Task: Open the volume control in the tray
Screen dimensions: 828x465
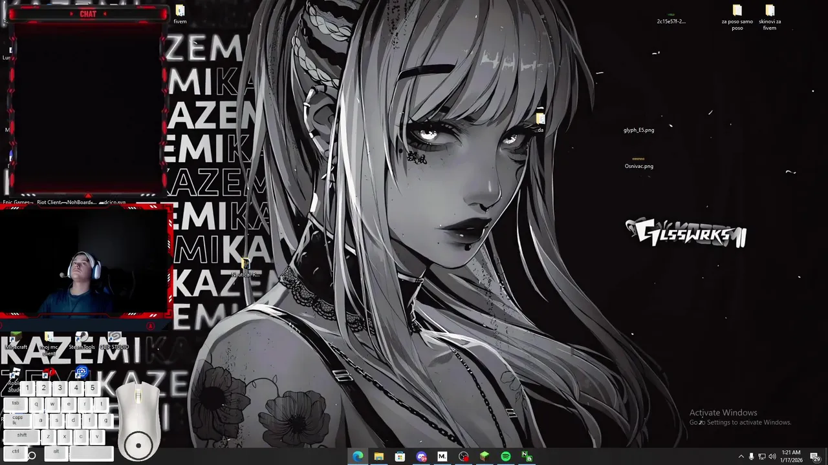Action: (x=772, y=457)
